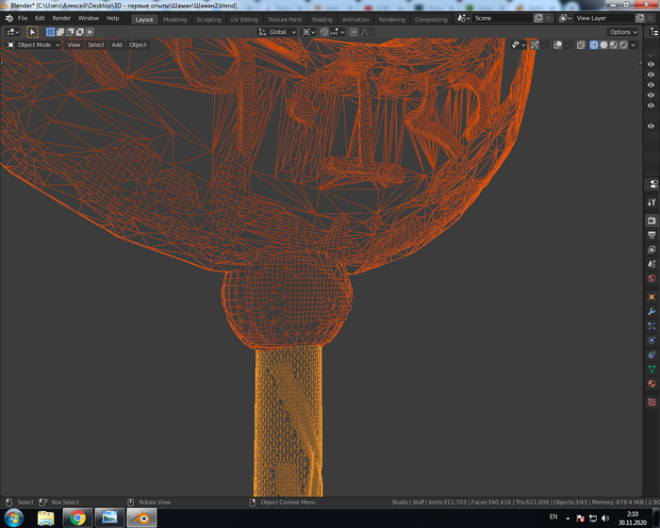Open the Render menu
Viewport: 660px width, 528px height.
[61, 18]
